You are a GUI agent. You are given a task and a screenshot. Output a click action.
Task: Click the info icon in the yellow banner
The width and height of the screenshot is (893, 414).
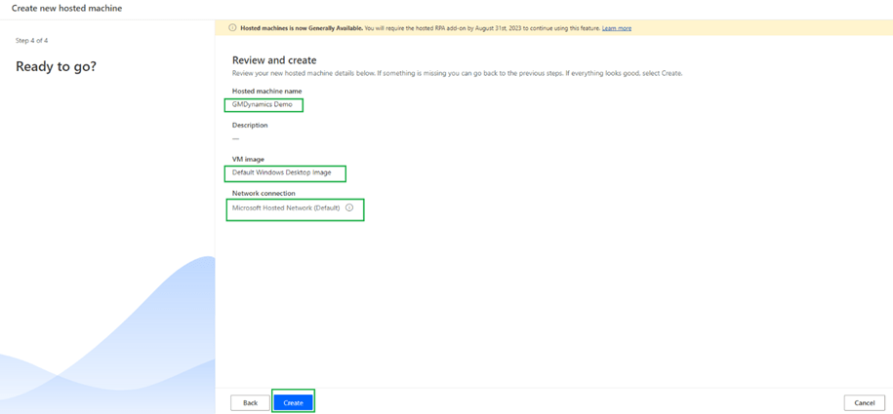[232, 28]
